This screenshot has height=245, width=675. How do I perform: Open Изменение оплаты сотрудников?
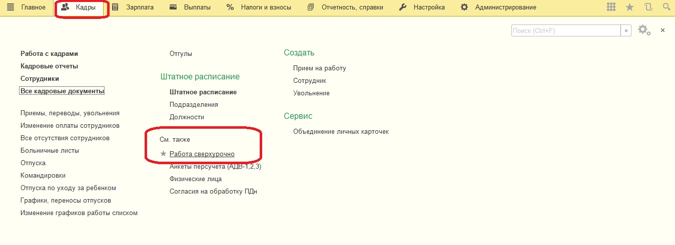70,126
